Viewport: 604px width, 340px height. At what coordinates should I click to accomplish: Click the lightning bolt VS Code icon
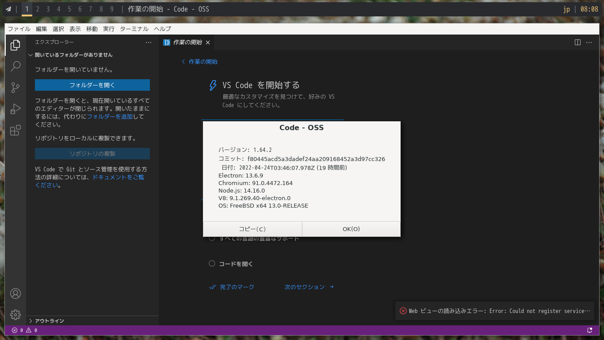tap(213, 85)
